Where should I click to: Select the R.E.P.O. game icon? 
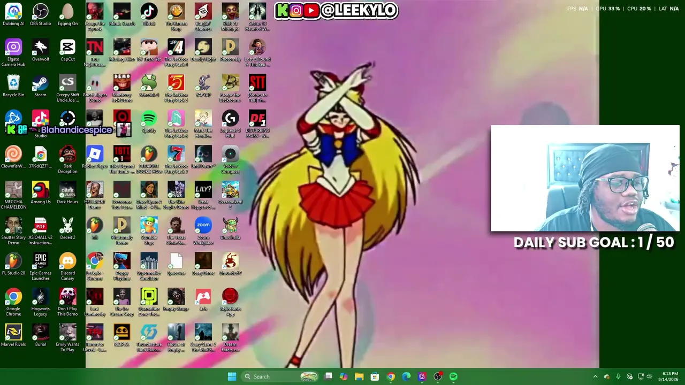click(x=122, y=336)
